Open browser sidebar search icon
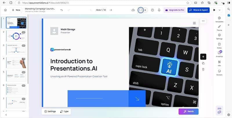The image size is (232, 118). [229, 9]
